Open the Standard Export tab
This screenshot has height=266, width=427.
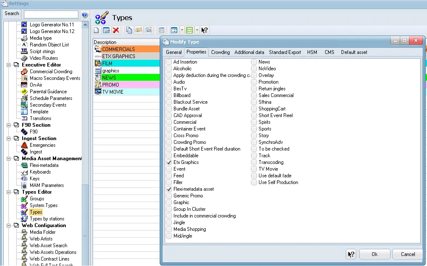click(x=285, y=52)
